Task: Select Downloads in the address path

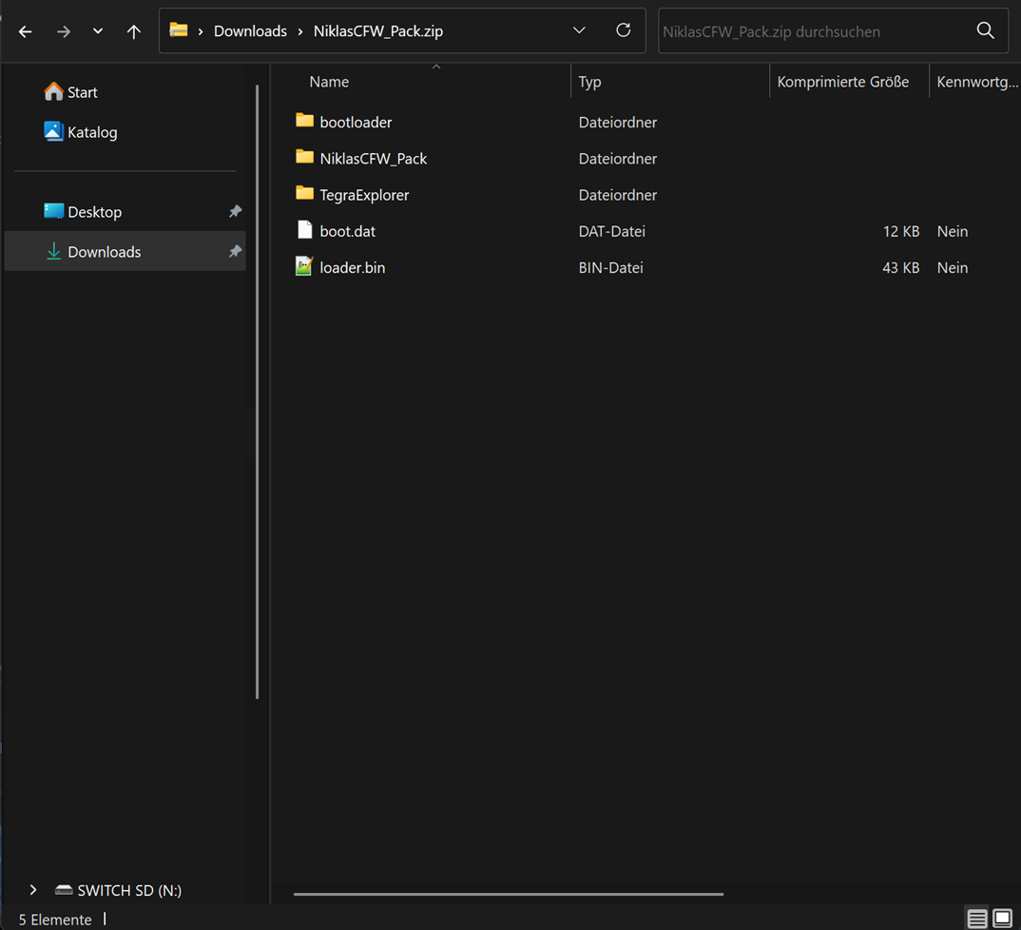Action: [250, 31]
